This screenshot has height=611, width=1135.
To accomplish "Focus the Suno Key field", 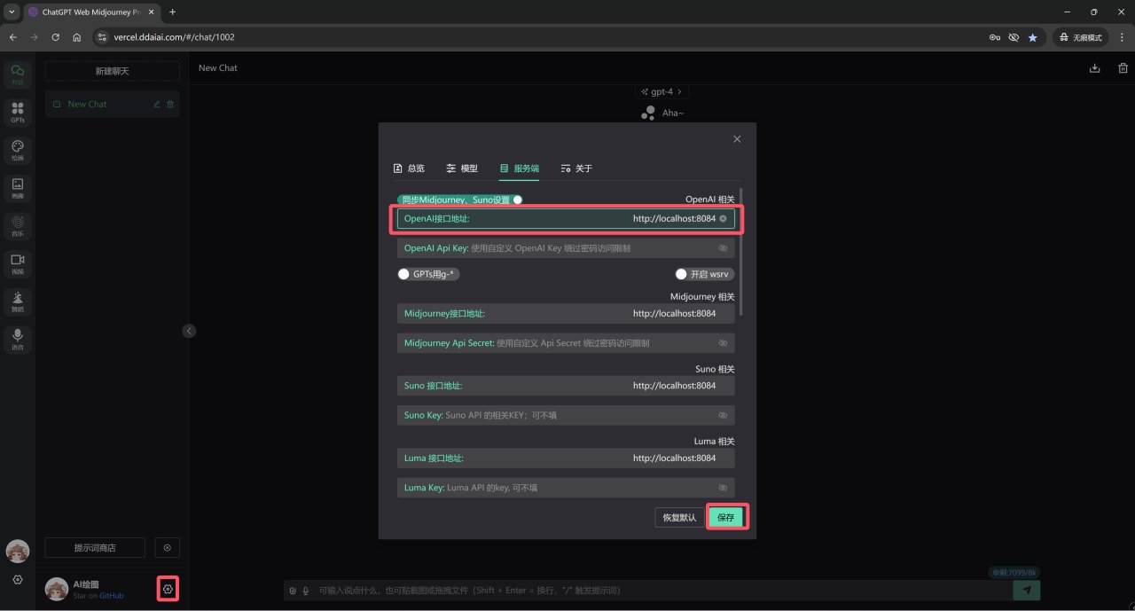I will click(566, 415).
